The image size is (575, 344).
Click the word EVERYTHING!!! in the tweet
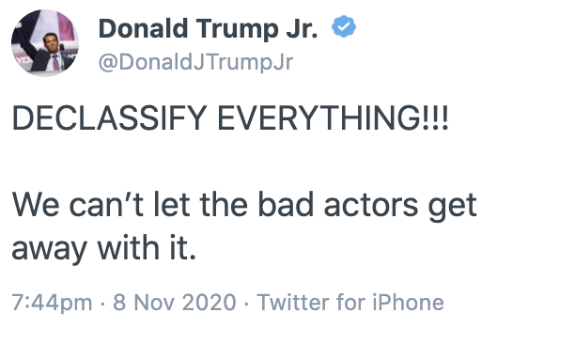333,117
